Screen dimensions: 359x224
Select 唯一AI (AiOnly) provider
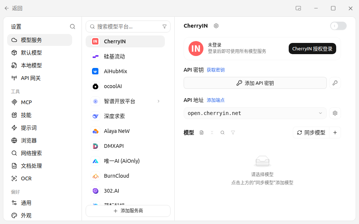pyautogui.click(x=125, y=161)
